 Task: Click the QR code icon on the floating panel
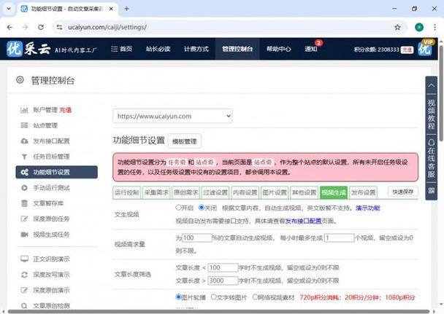click(431, 190)
